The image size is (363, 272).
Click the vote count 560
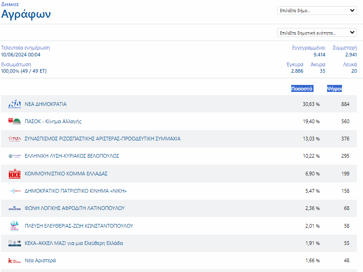click(345, 121)
